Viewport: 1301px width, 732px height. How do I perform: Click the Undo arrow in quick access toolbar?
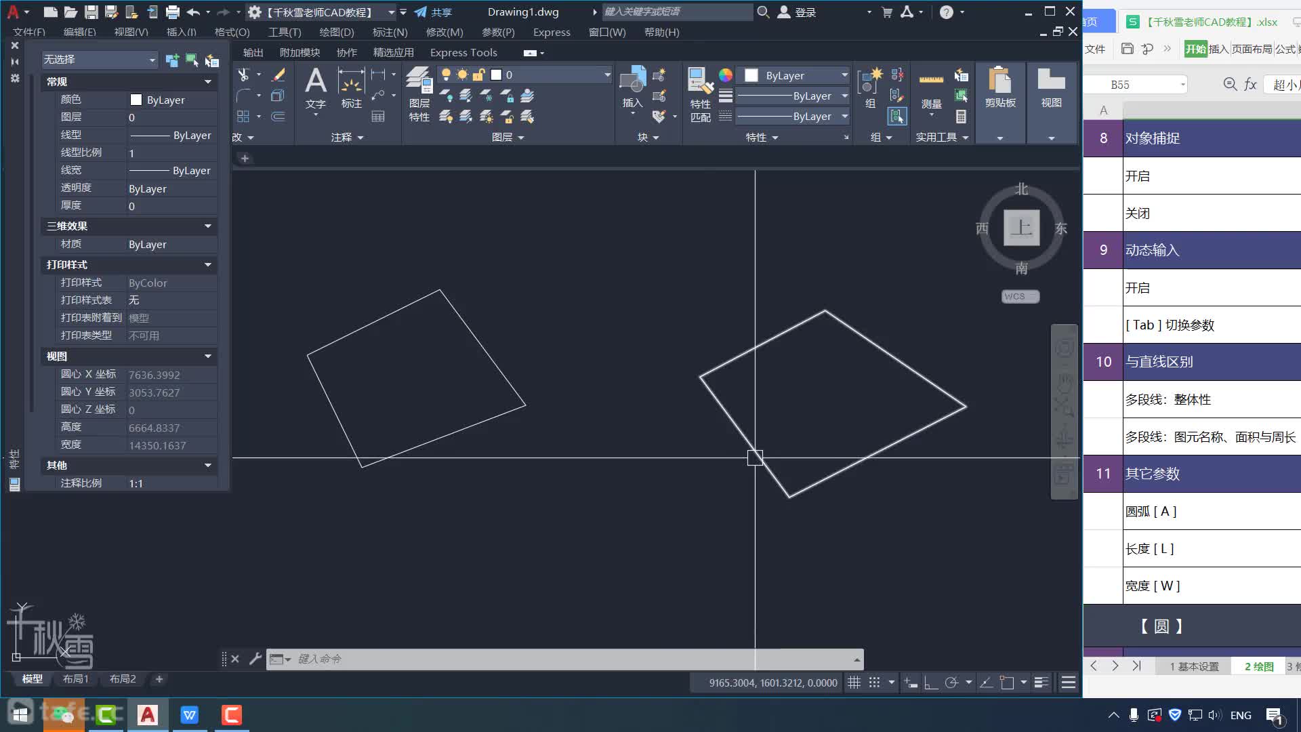[x=193, y=12]
